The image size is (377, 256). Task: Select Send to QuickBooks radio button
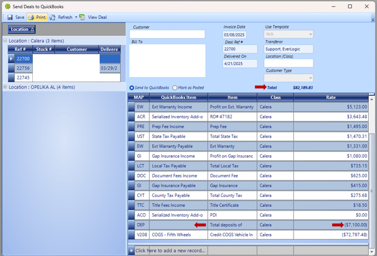(132, 88)
